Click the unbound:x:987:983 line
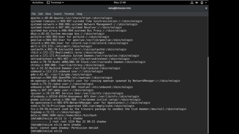Image resolution: width=239 pixels, height=134 pixels. coord(81,87)
